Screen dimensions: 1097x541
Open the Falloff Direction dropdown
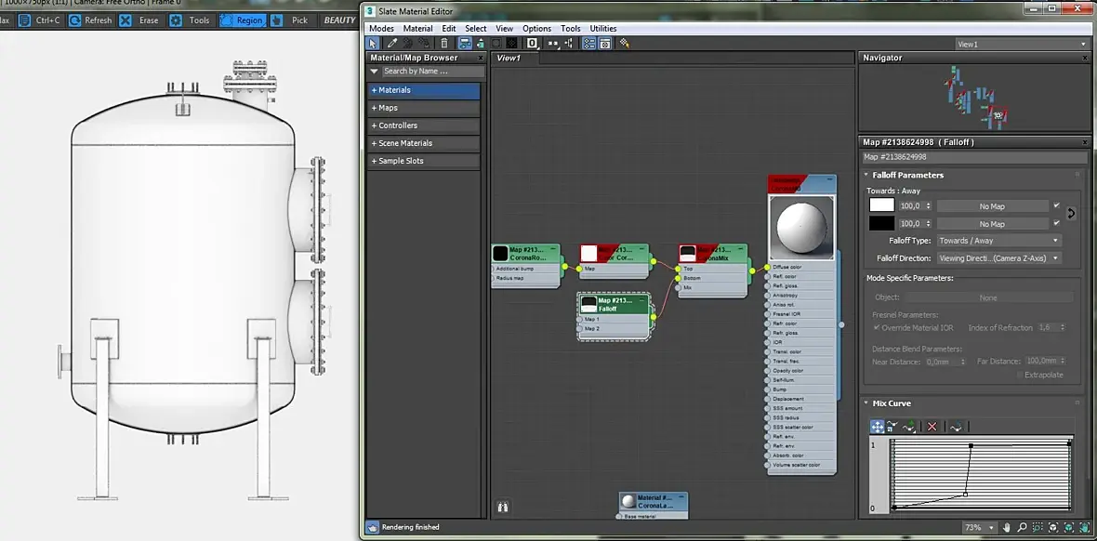(998, 258)
